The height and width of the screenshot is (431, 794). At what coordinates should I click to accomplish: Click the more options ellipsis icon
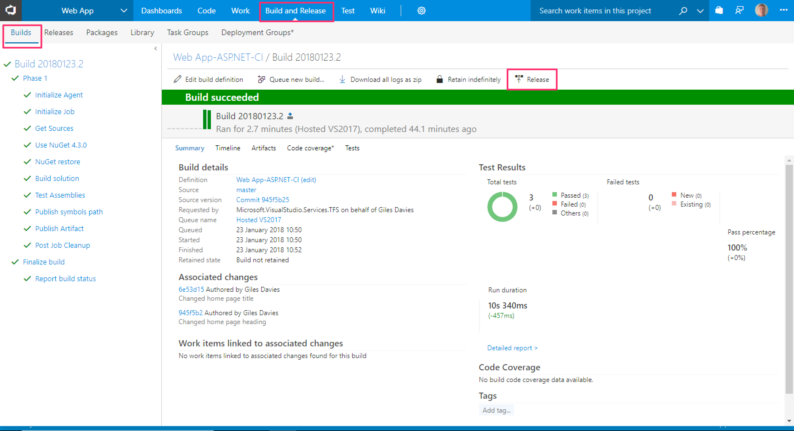click(783, 10)
